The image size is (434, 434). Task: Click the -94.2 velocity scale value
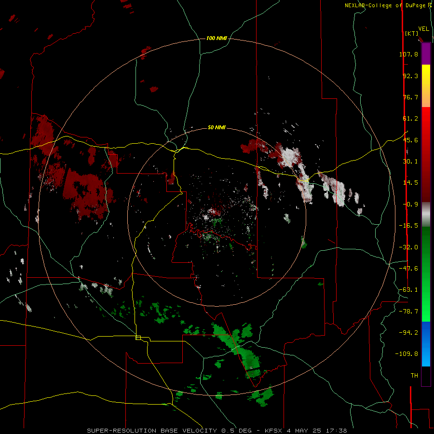point(408,333)
